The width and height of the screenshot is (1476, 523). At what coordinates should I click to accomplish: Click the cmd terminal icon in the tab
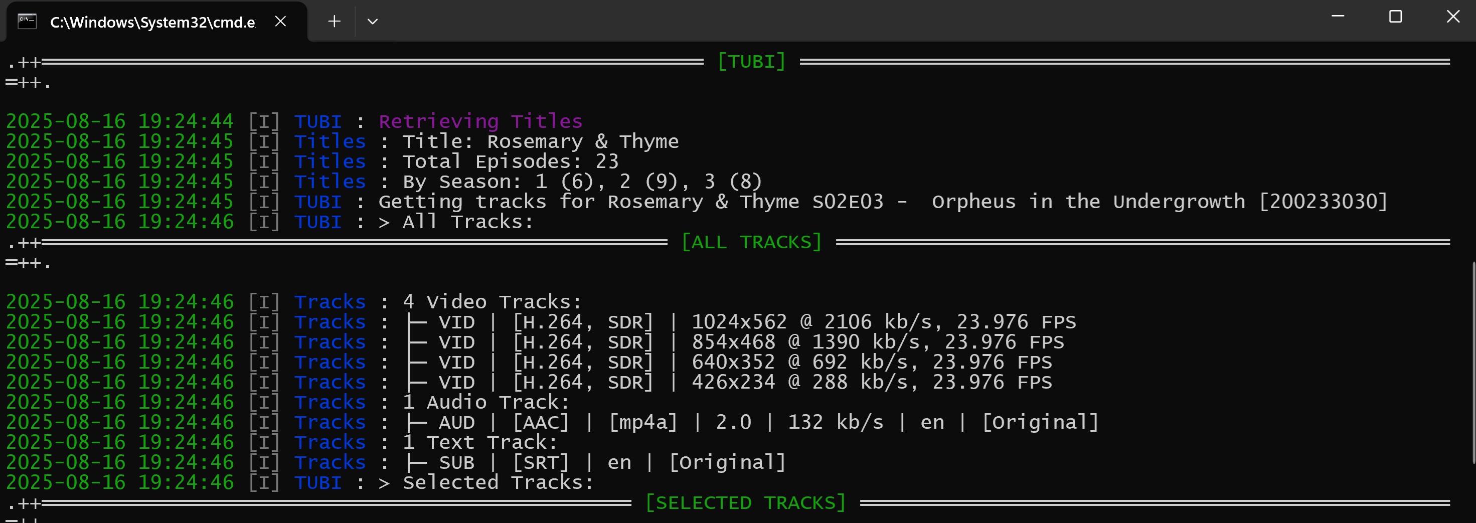(x=27, y=22)
